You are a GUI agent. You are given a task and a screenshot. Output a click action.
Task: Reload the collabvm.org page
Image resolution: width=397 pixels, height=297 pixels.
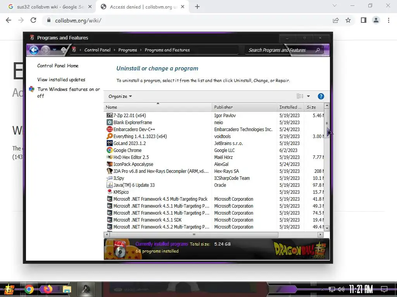(33, 20)
